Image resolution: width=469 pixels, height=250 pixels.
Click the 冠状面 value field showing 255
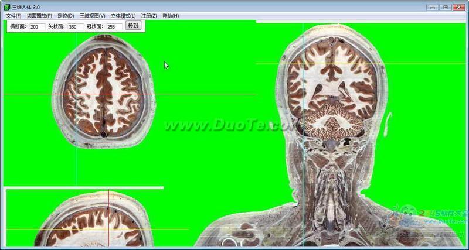tap(114, 26)
